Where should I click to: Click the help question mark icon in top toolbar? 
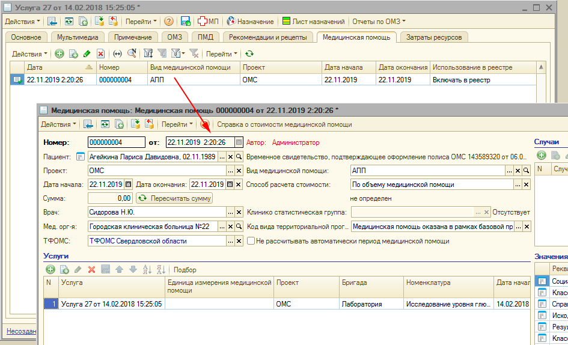click(x=169, y=22)
